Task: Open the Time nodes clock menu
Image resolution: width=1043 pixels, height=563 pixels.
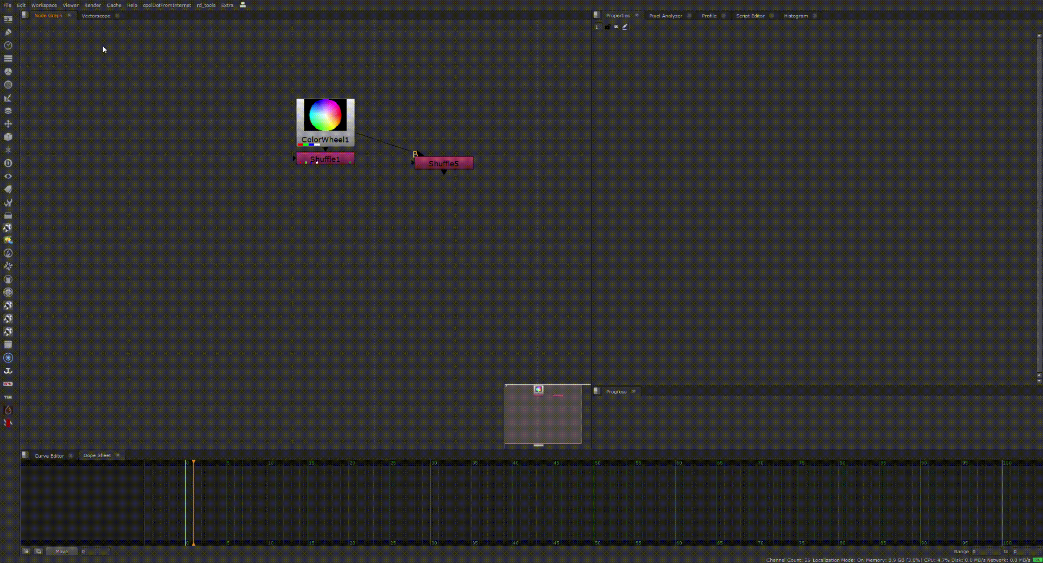Action: 8,45
